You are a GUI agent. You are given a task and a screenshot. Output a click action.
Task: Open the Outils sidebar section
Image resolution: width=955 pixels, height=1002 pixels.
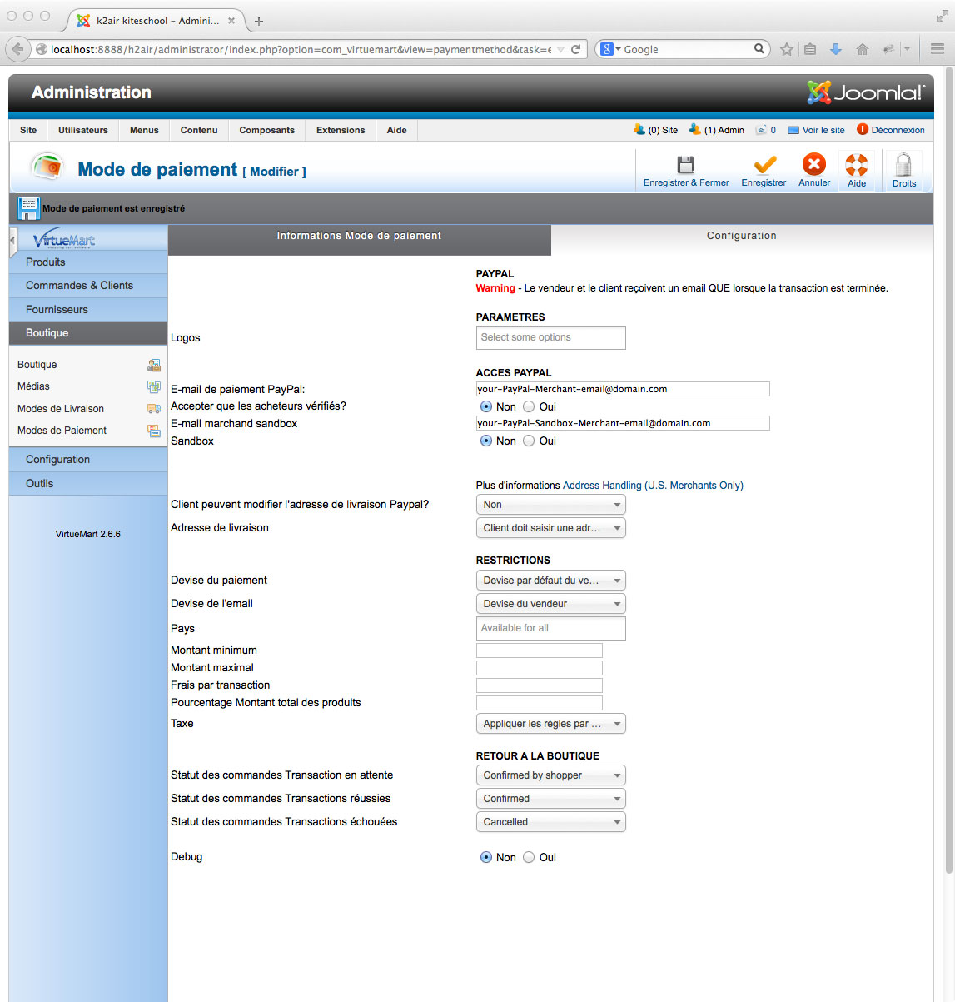88,483
